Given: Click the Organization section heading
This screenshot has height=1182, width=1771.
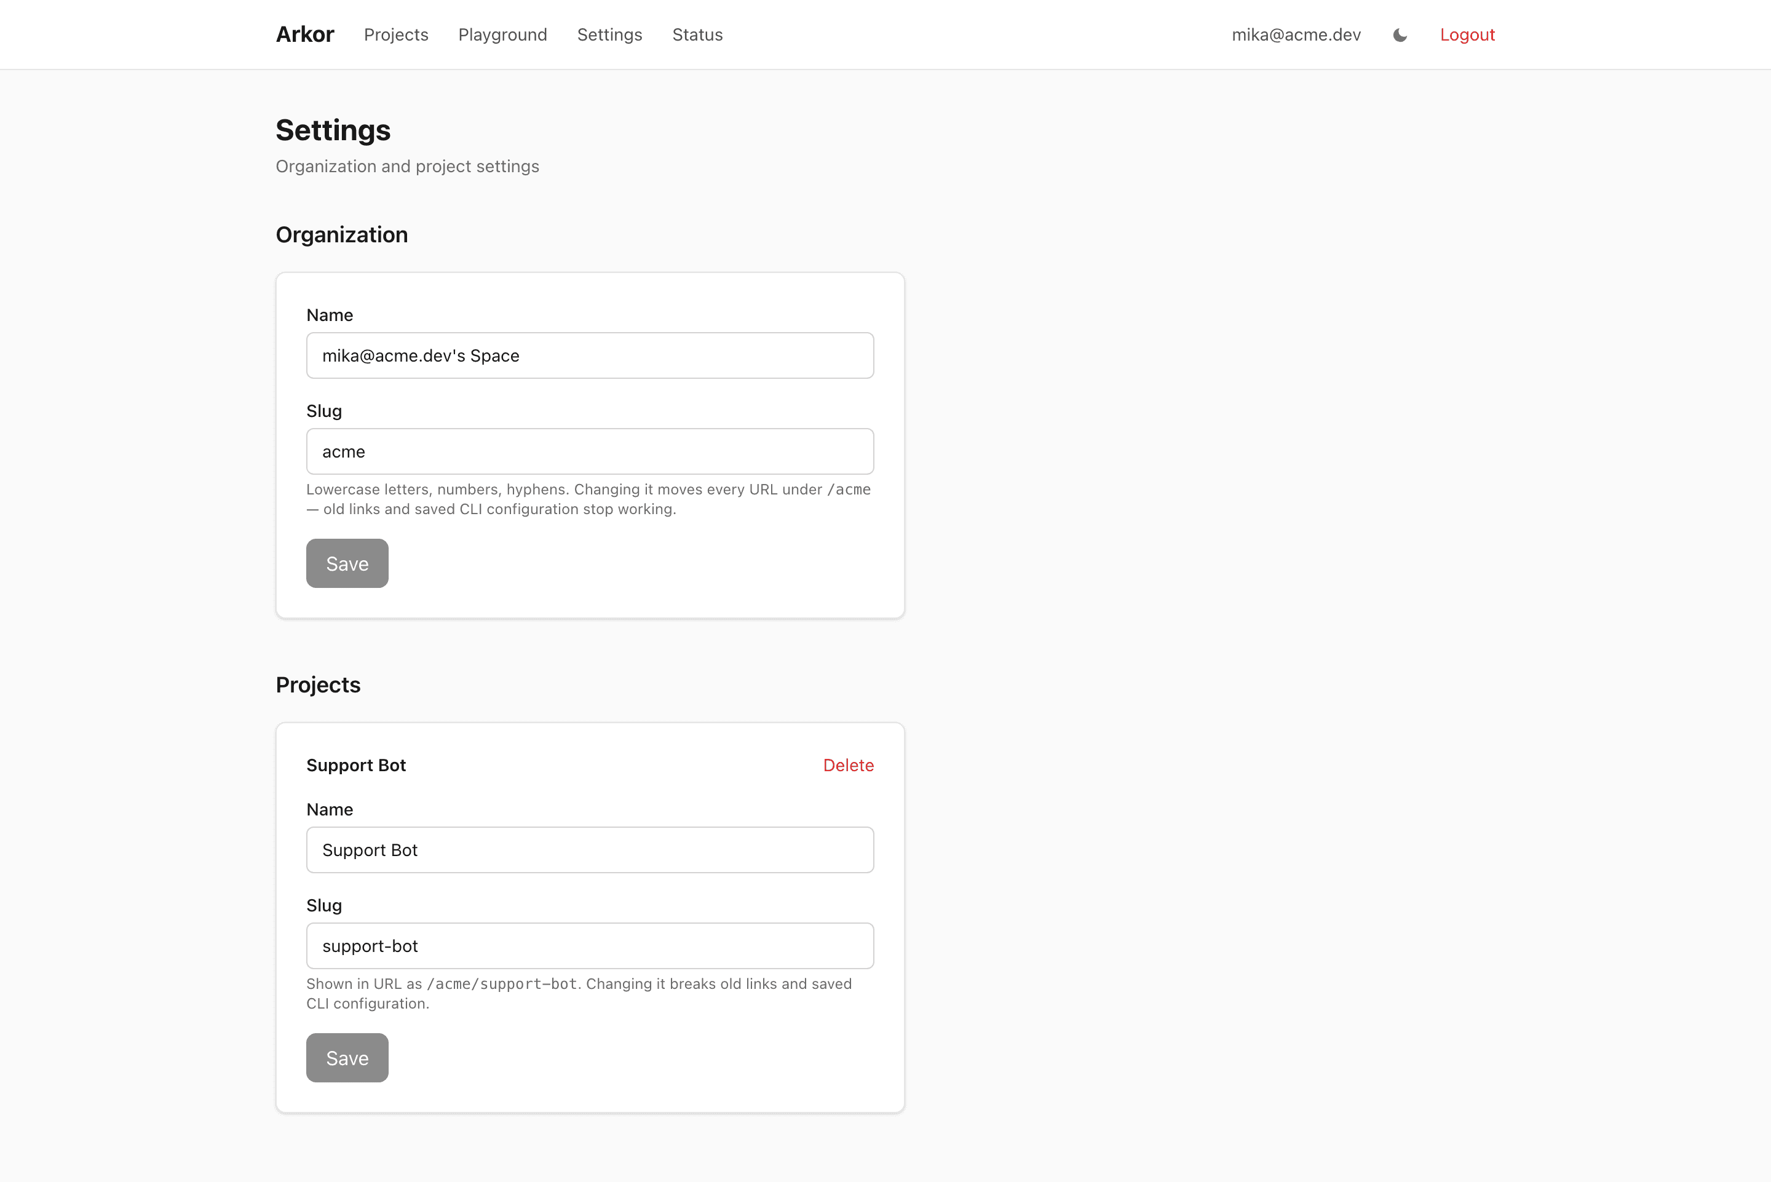Looking at the screenshot, I should [x=342, y=234].
